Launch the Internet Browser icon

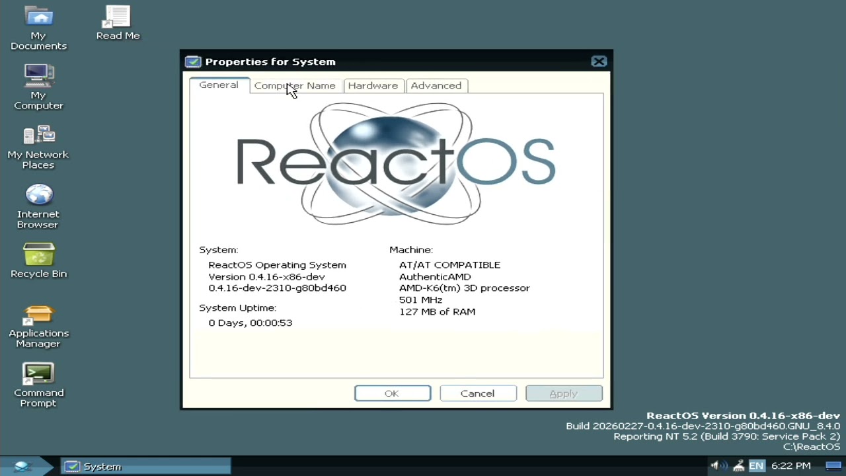pos(38,206)
